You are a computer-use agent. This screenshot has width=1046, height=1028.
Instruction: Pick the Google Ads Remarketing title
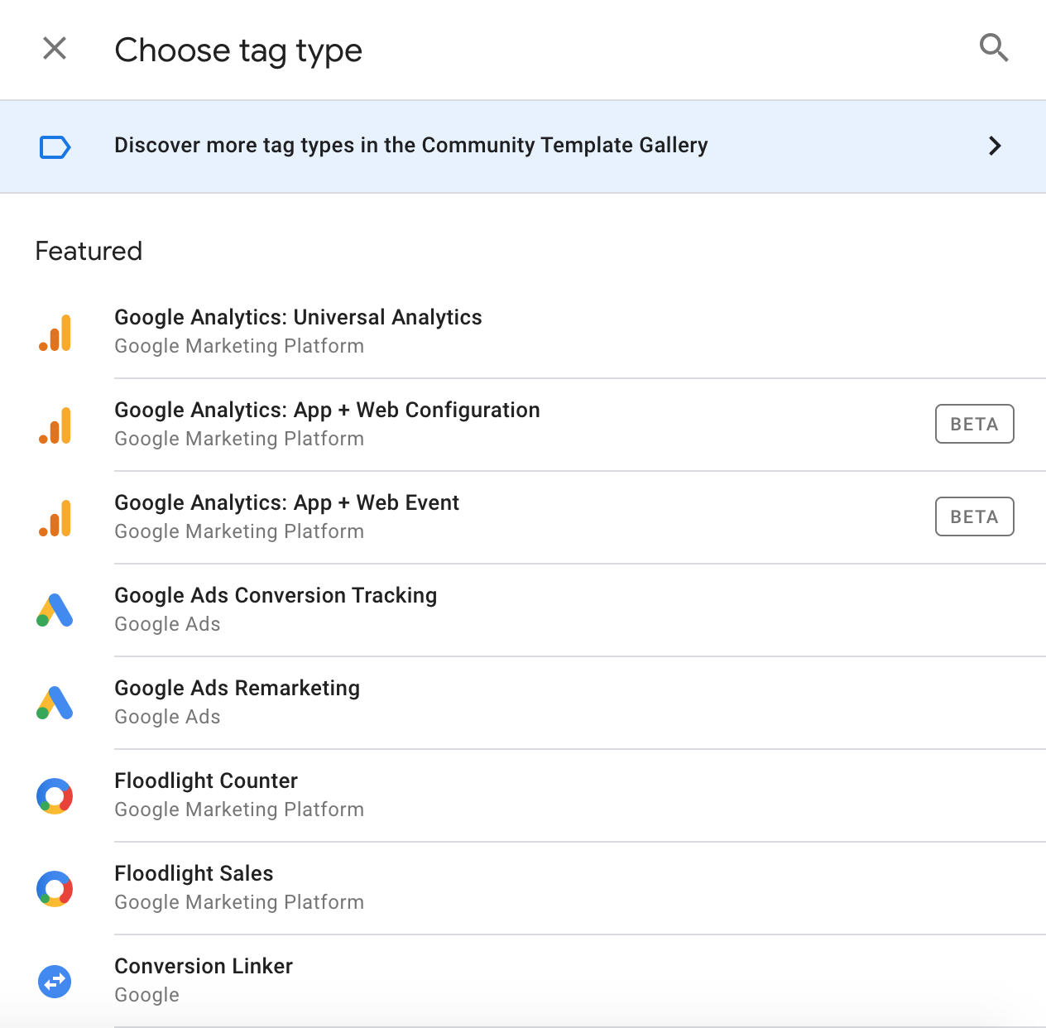pyautogui.click(x=238, y=688)
